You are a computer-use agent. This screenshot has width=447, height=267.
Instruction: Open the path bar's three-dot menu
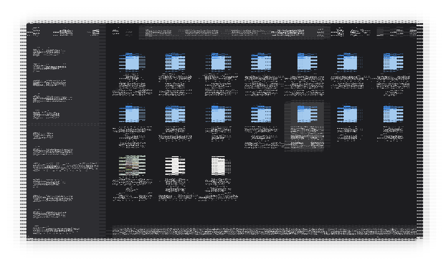pyautogui.click(x=321, y=32)
